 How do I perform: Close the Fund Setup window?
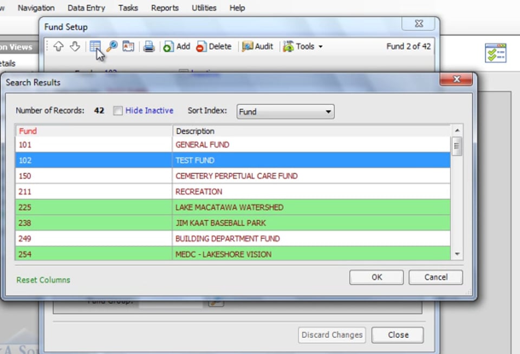(419, 23)
